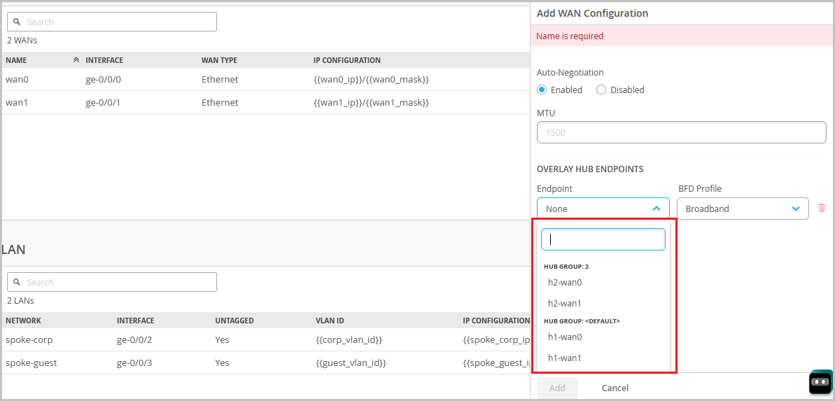Select Disabled for Auto-Negotiation
This screenshot has width=835, height=401.
(601, 90)
